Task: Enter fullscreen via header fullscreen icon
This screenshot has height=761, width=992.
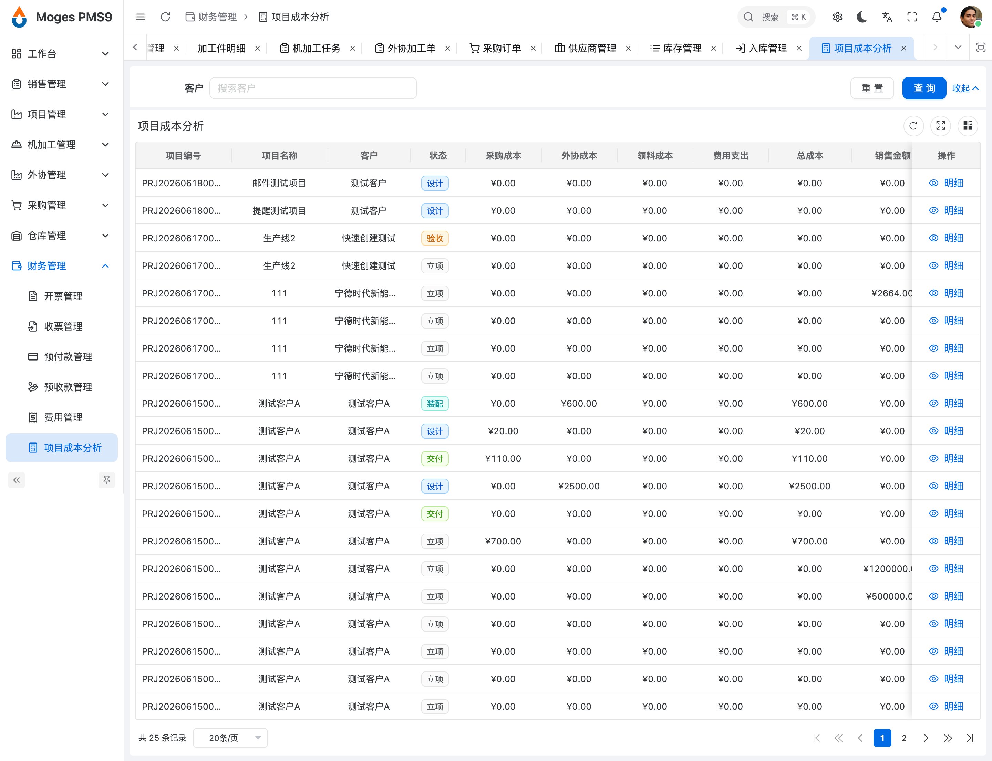Action: [x=912, y=17]
